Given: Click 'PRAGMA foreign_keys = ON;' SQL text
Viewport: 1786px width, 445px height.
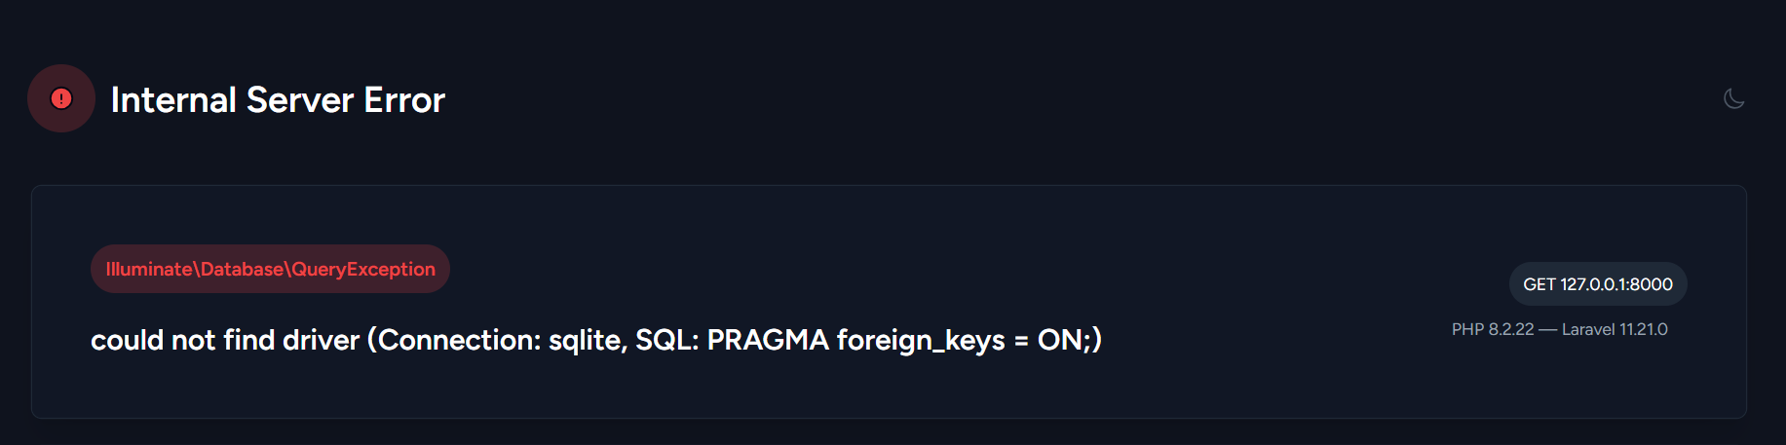Looking at the screenshot, I should coord(901,340).
